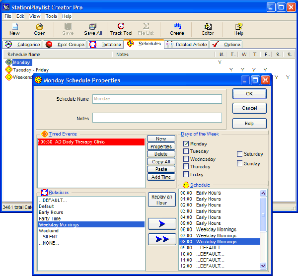Image resolution: width=298 pixels, height=276 pixels.
Task: Uncheck the Monday checkbox
Action: pos(186,144)
